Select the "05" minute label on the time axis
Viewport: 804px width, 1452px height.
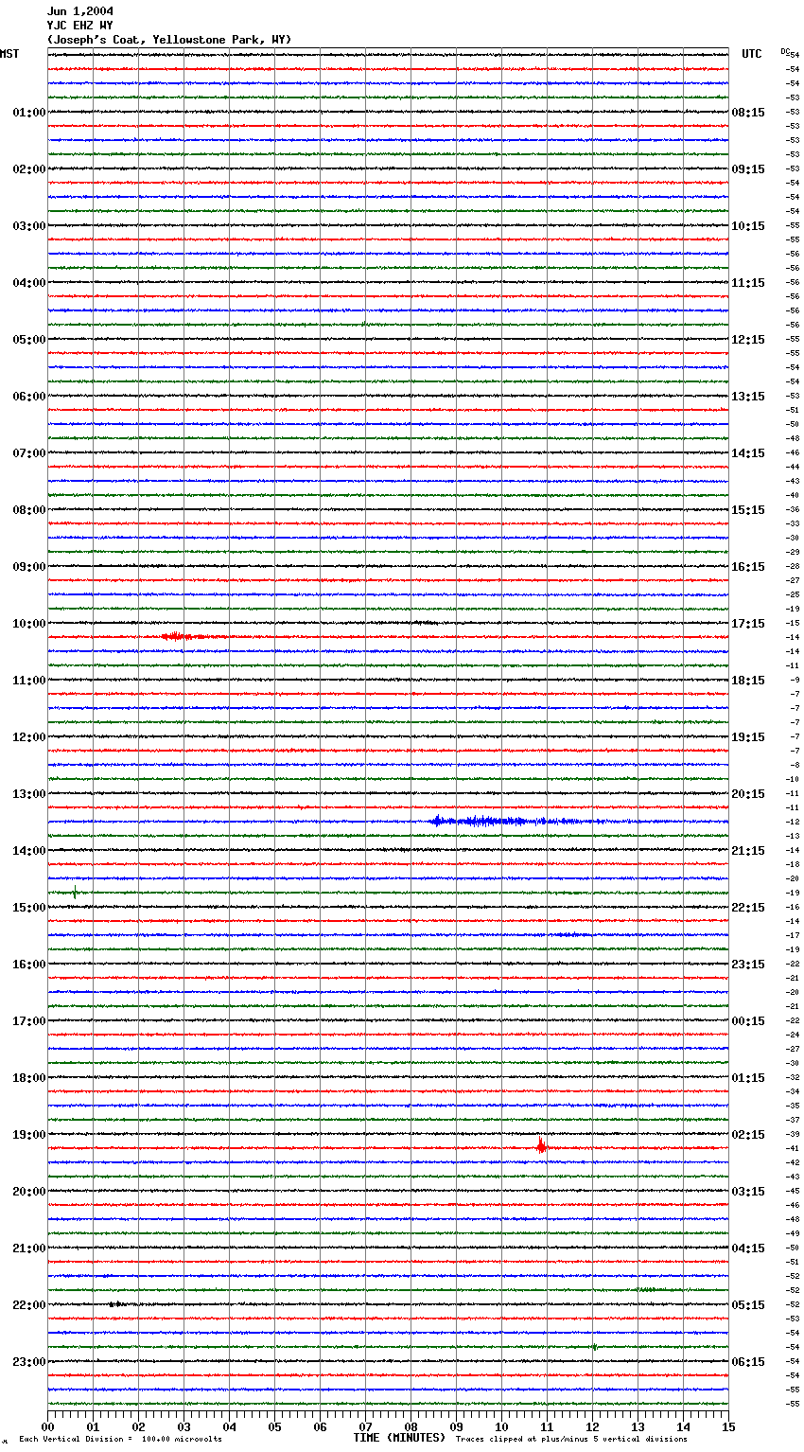point(274,1426)
